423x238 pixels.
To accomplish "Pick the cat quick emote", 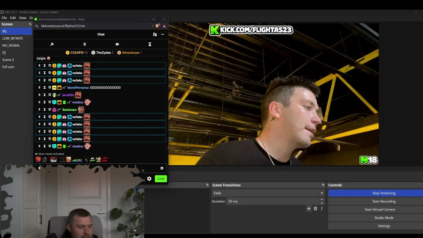I will pyautogui.click(x=98, y=160).
